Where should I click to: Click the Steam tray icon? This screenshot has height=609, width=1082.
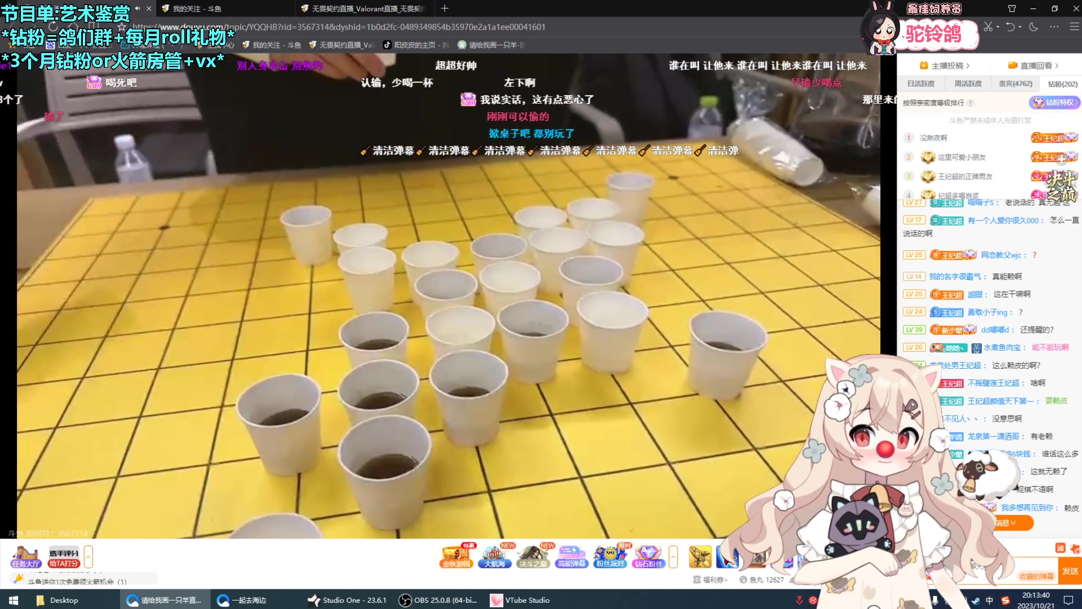(x=975, y=601)
